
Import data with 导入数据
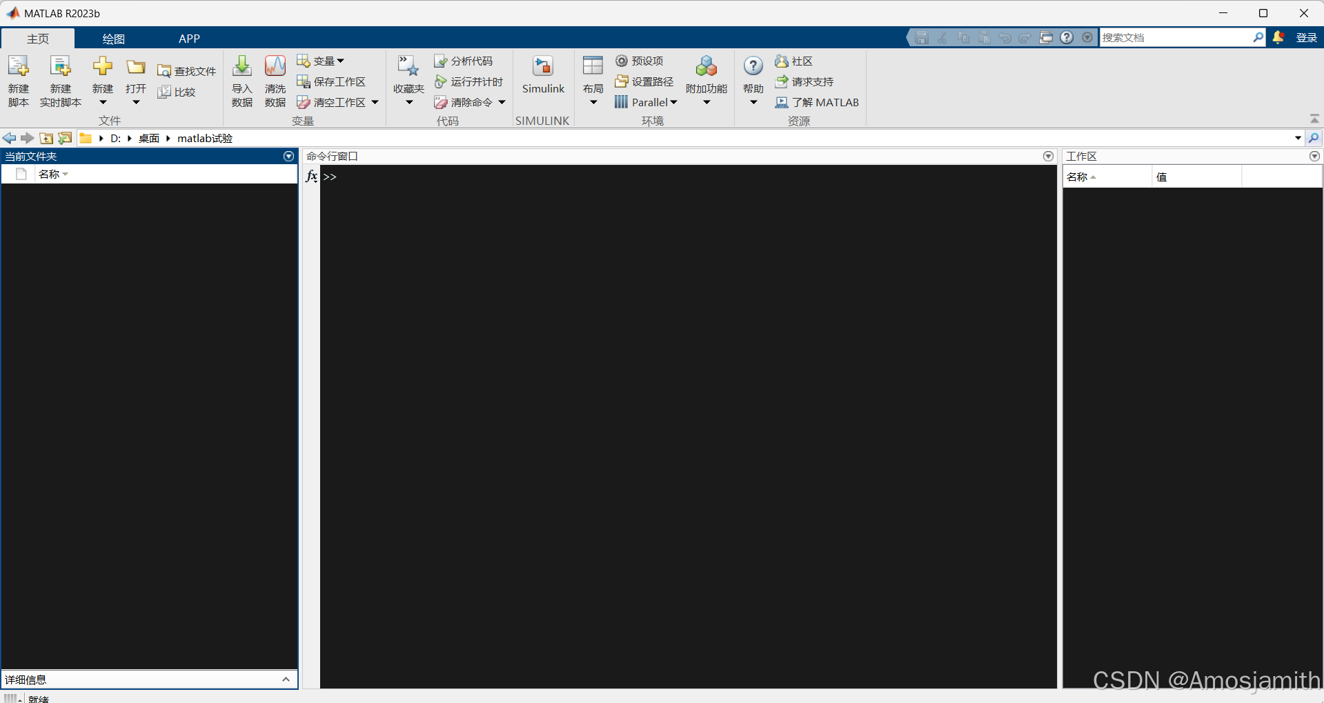[242, 81]
